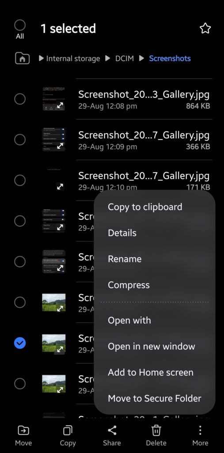Click the arrow before Screenshots breadcrumb
Image resolution: width=224 pixels, height=453 pixels.
[141, 58]
